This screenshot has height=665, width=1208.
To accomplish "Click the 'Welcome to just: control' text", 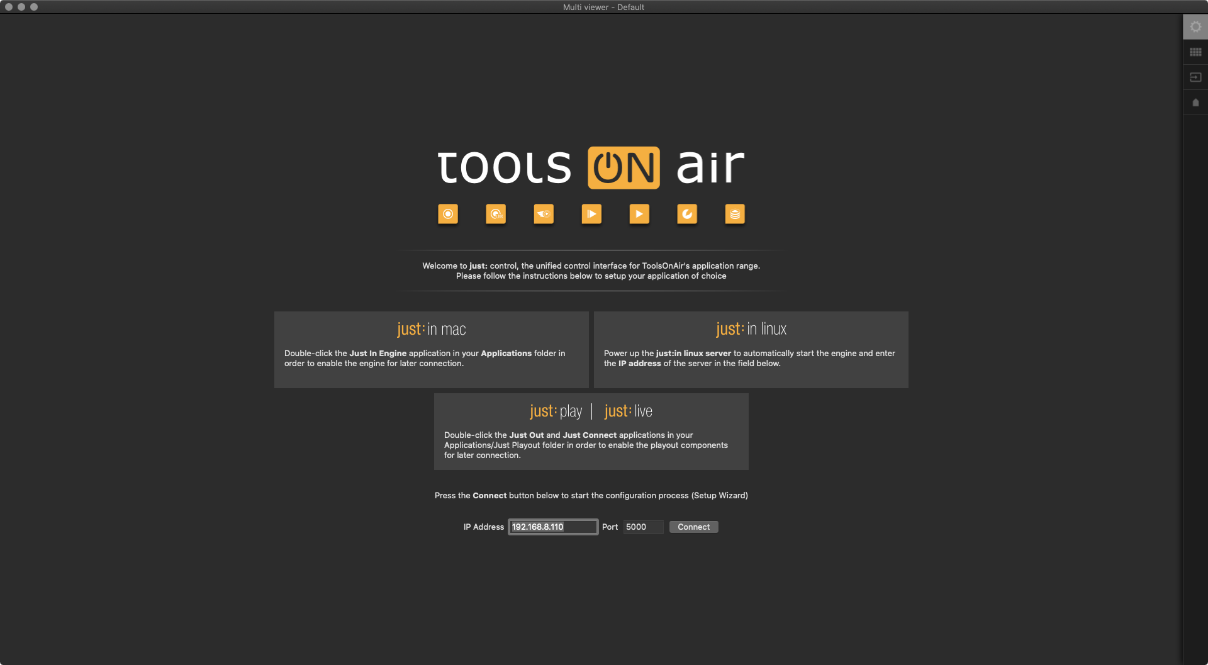I will click(x=591, y=266).
